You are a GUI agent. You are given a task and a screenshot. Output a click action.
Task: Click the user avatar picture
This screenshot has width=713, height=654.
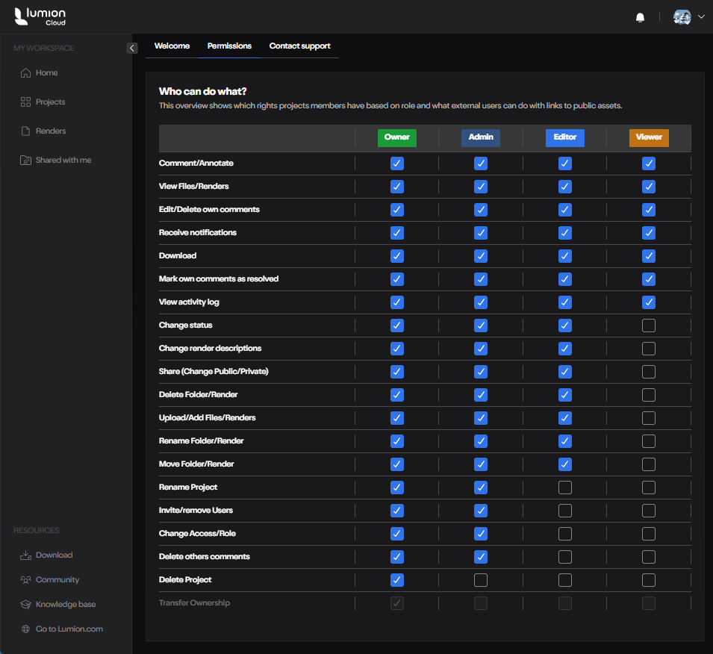pyautogui.click(x=682, y=17)
